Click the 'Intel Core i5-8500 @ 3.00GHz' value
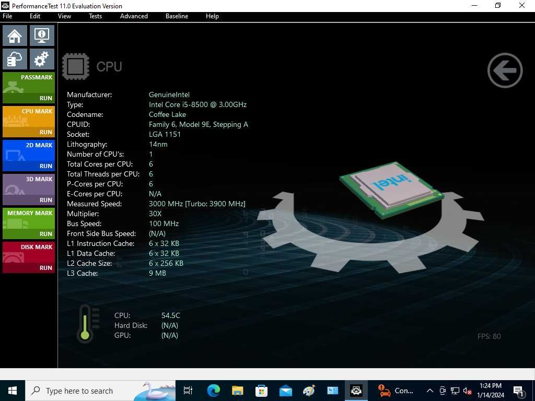The image size is (535, 401). pos(197,104)
